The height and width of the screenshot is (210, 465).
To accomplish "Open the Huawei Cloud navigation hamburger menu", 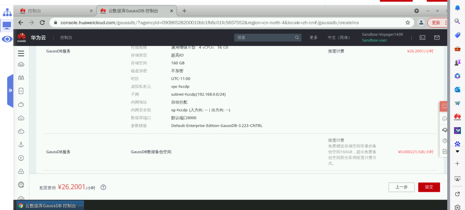I will click(21, 54).
